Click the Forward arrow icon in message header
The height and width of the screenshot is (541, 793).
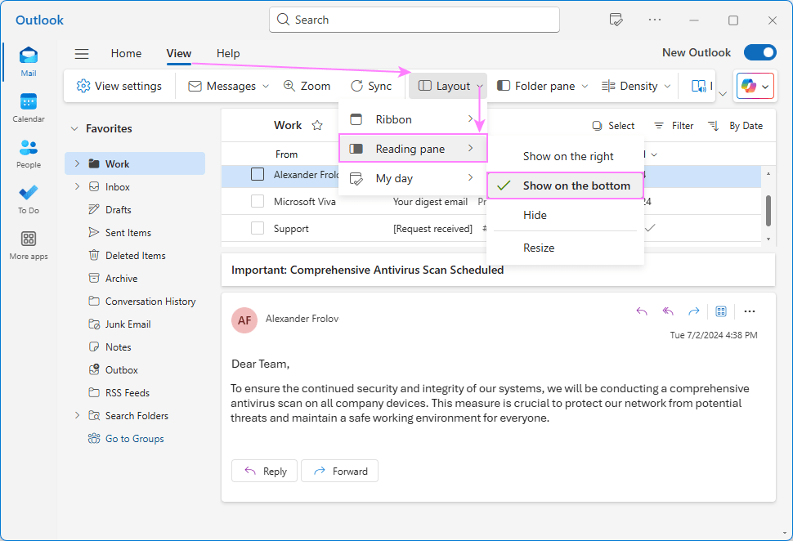click(694, 311)
